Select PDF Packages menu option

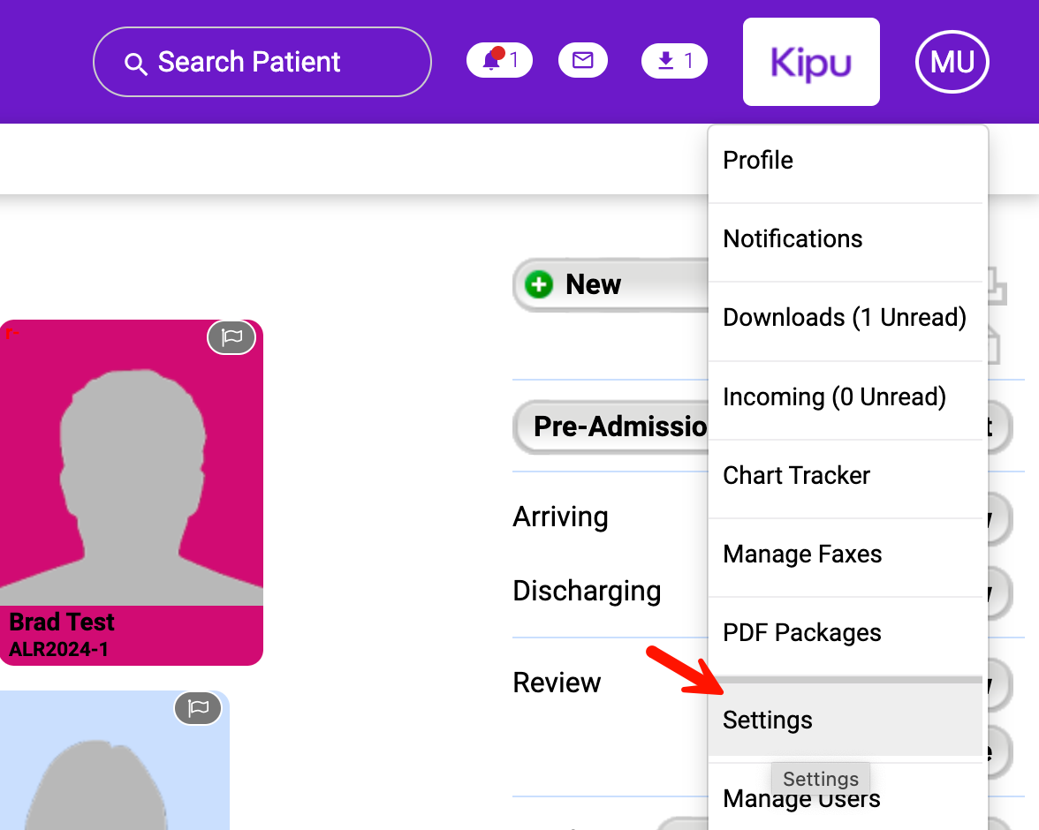801,633
